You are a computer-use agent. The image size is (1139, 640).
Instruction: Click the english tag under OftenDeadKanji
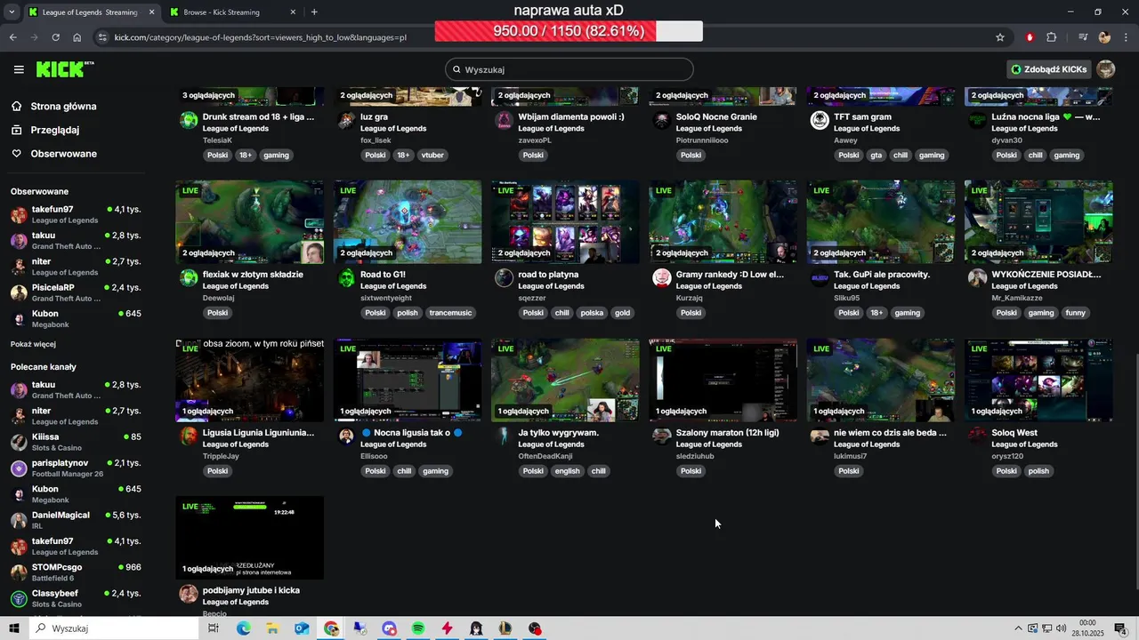pyautogui.click(x=567, y=471)
